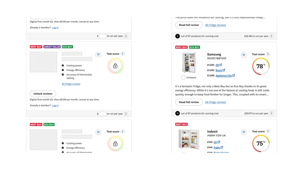Tick the Compare checkbox under the Samsung fridge

(x=183, y=78)
